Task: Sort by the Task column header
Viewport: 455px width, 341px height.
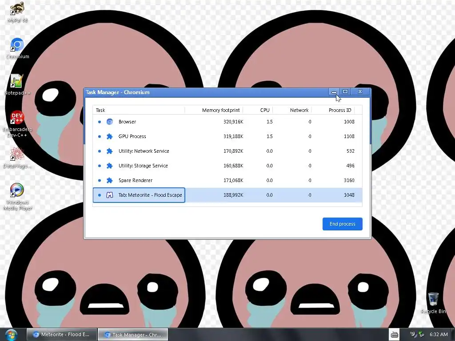Action: click(x=139, y=110)
